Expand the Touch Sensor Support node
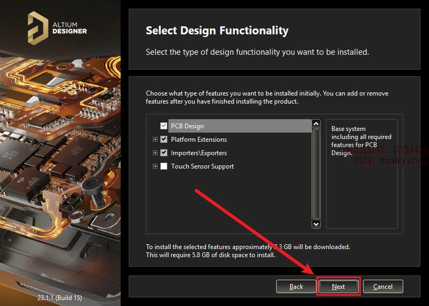 click(155, 166)
